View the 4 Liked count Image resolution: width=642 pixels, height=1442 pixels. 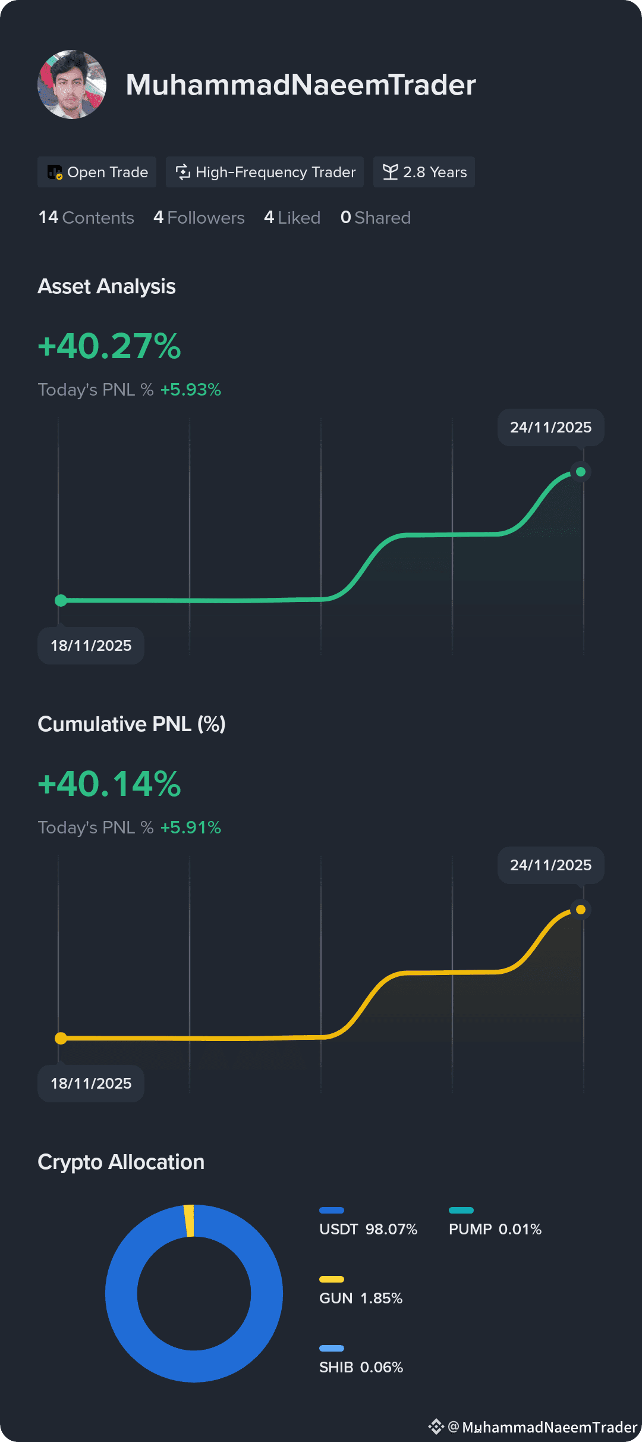[x=292, y=218]
